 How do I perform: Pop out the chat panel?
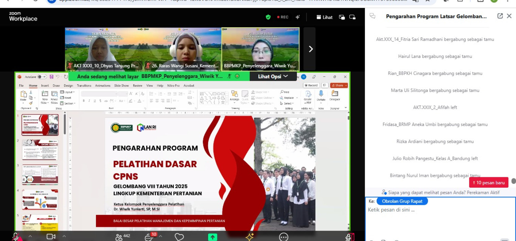(500, 16)
